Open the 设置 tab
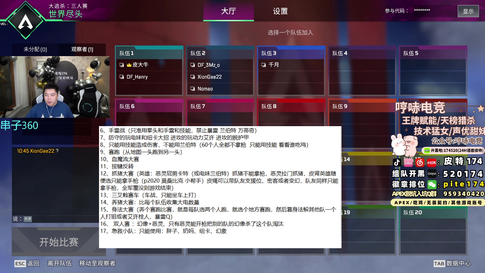This screenshot has height=273, width=485. [x=280, y=11]
